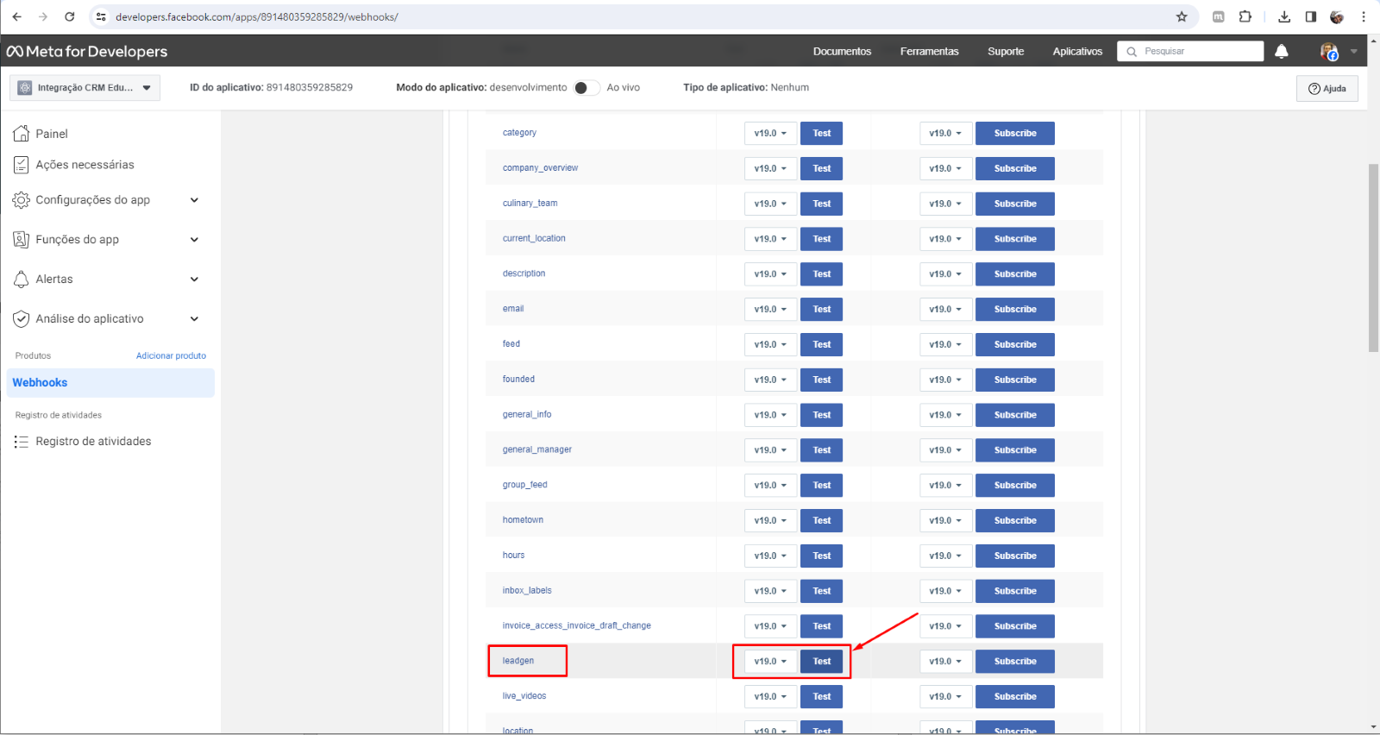1380x735 pixels.
Task: Bookmark page with star icon
Action: pyautogui.click(x=1182, y=16)
